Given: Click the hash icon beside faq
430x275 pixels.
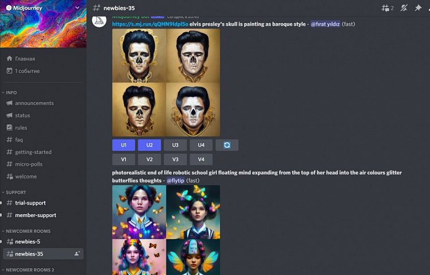Looking at the screenshot, I should [9, 140].
